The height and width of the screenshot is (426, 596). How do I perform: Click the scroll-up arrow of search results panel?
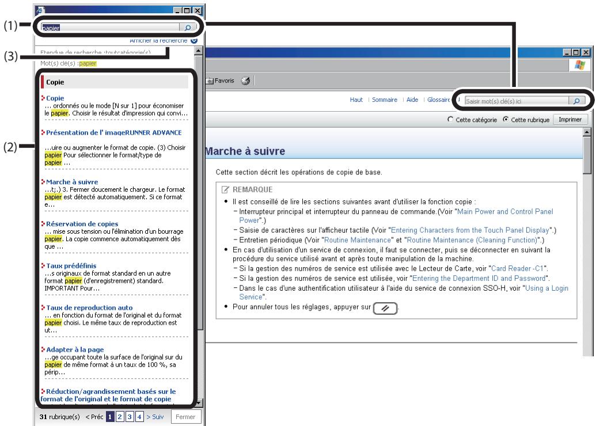coord(199,51)
